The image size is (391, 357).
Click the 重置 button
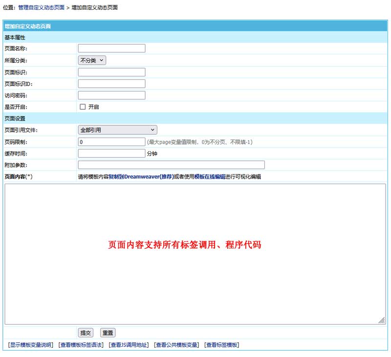coord(108,333)
